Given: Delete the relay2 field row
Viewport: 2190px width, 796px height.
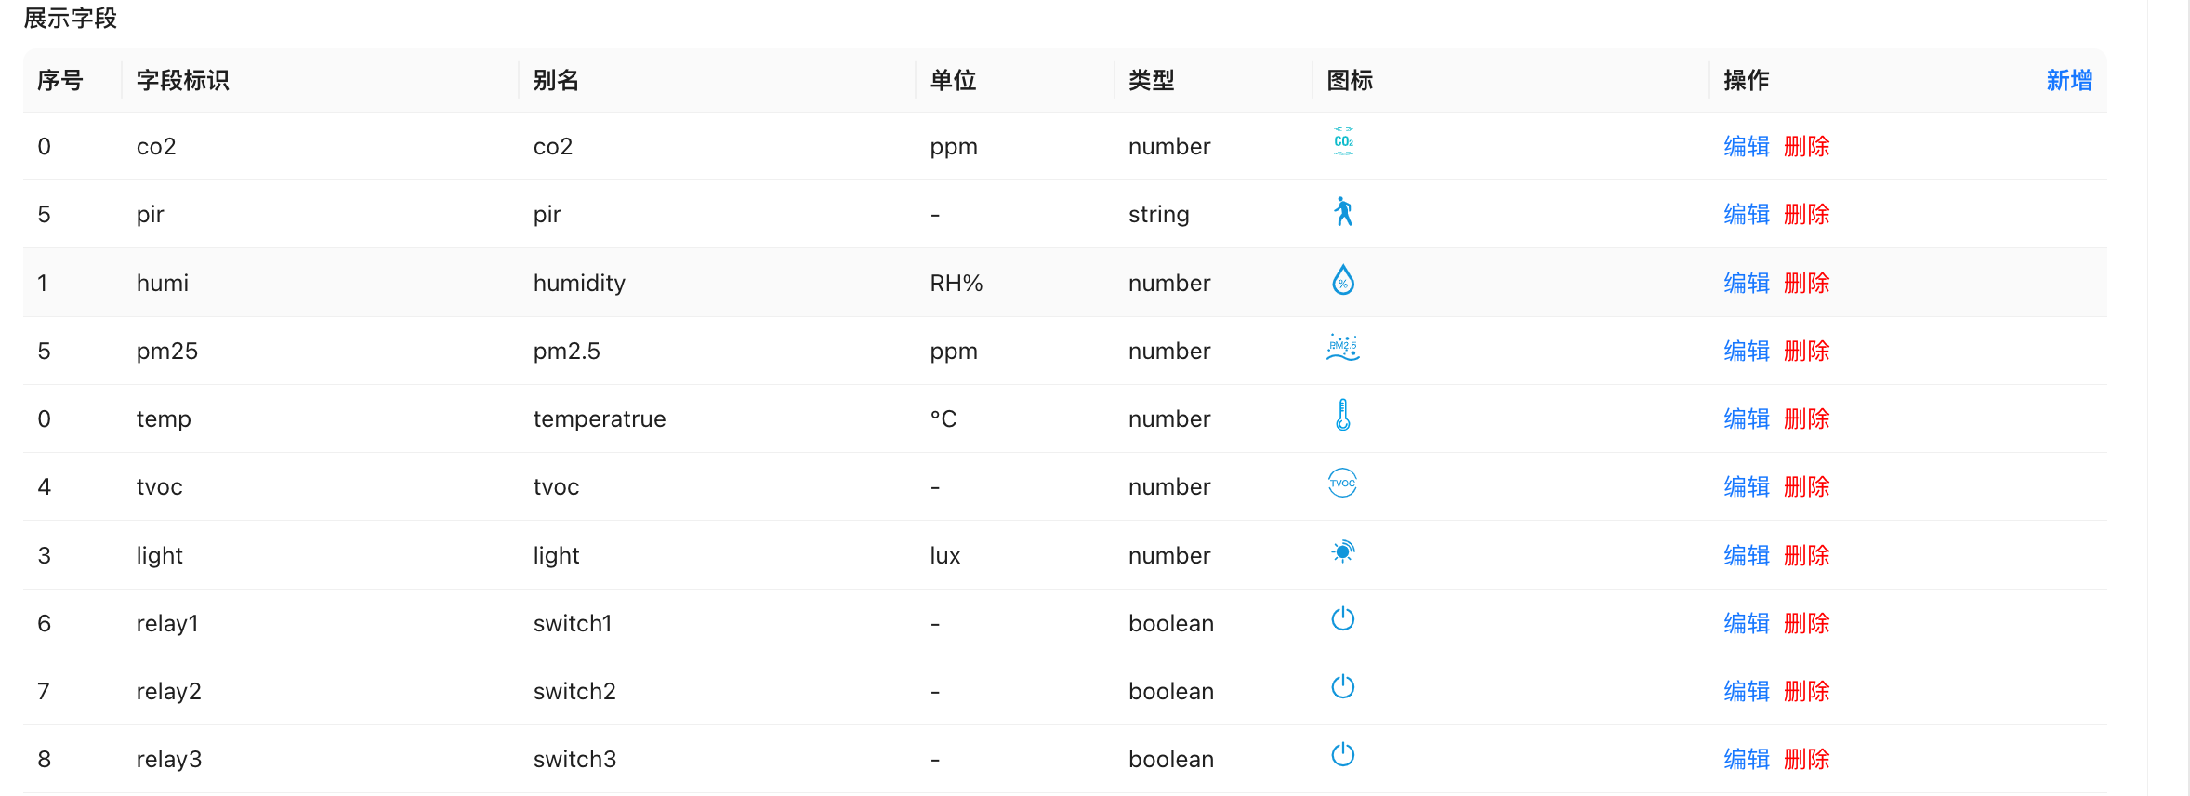Looking at the screenshot, I should coord(1807,692).
